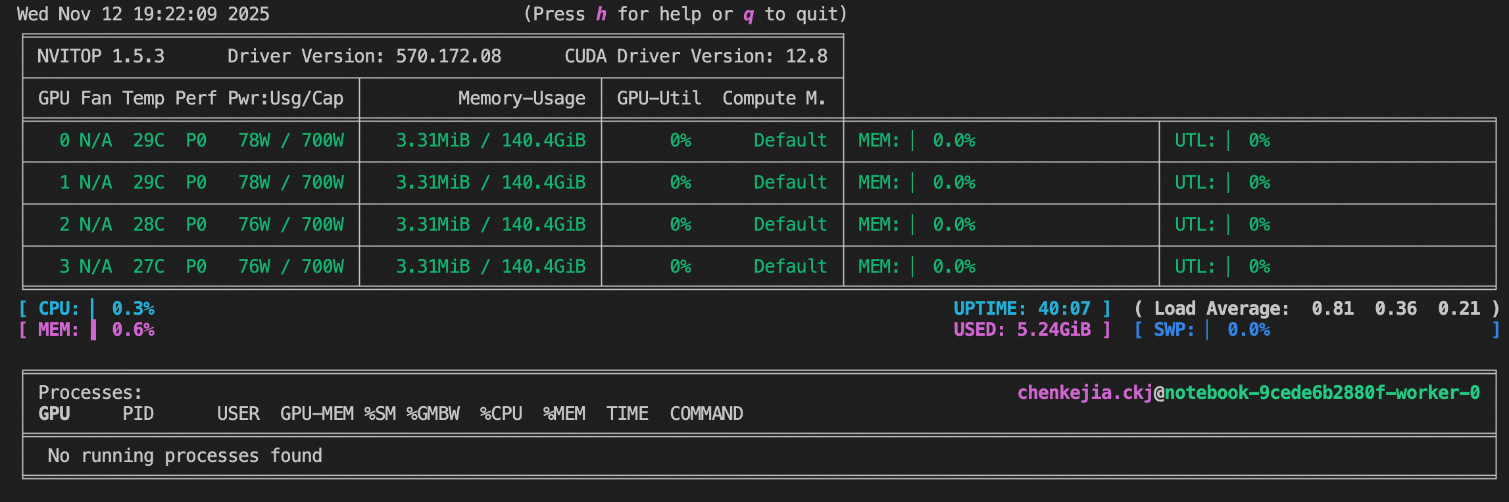1509x502 pixels.
Task: Click the magenta 'h' help key hint
Action: coord(601,14)
